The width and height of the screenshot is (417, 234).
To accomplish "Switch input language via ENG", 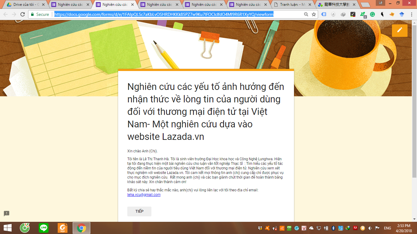I will point(388,228).
